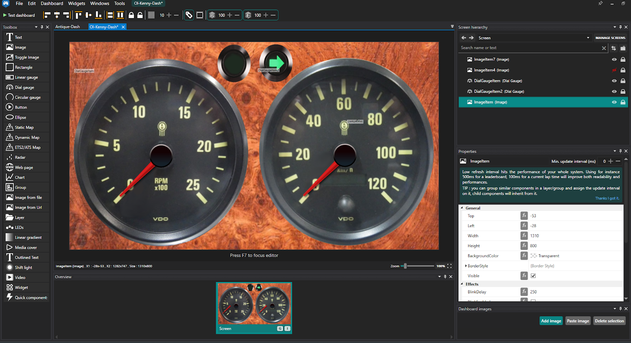The image size is (631, 343).
Task: Select the Web page tool
Action: [27, 168]
